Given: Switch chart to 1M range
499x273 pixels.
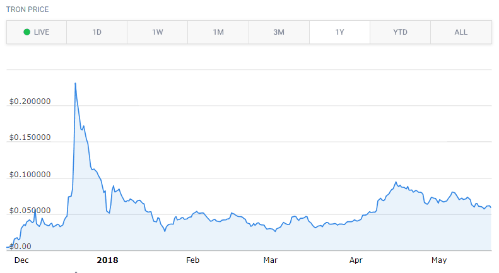Looking at the screenshot, I should pyautogui.click(x=218, y=32).
